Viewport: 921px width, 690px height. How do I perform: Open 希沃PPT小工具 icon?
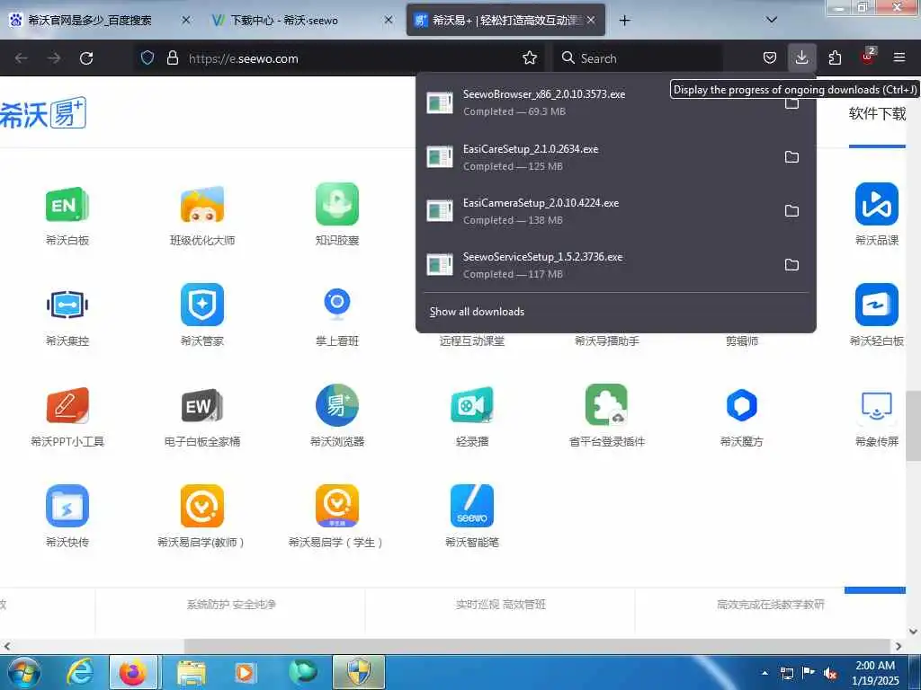67,405
